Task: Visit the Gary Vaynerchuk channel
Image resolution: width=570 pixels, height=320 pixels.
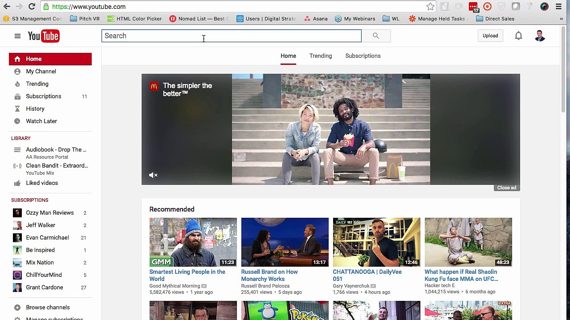Action: tap(351, 286)
